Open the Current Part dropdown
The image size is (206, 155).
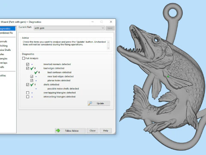[x=69, y=28]
